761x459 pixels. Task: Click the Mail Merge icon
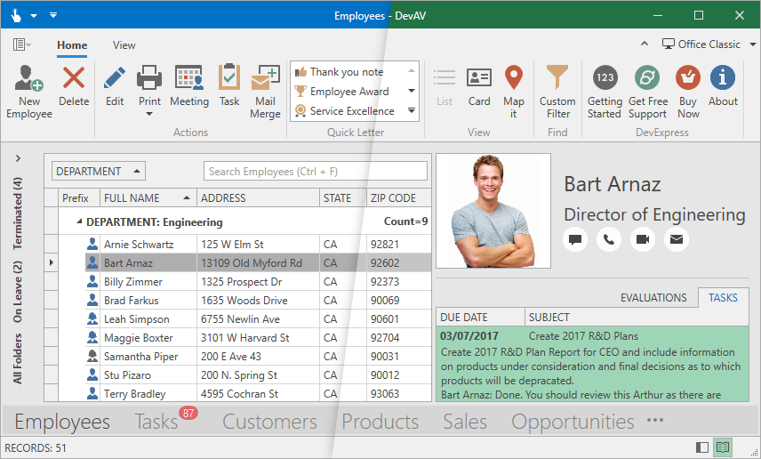click(x=265, y=78)
